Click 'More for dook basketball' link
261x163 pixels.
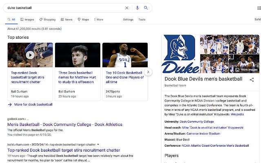33,104
